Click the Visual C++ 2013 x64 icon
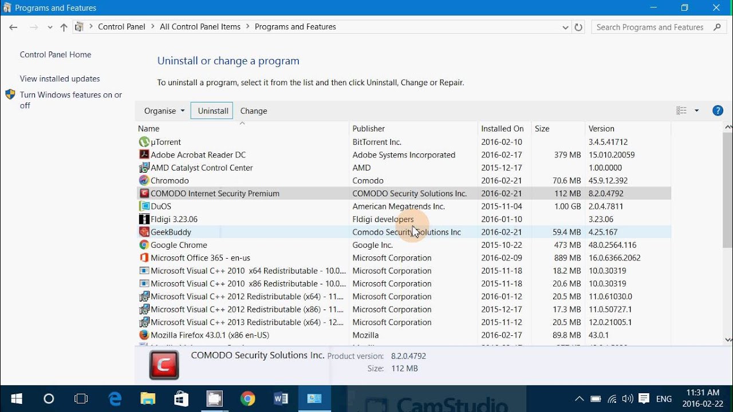The height and width of the screenshot is (412, 733). coord(144,322)
